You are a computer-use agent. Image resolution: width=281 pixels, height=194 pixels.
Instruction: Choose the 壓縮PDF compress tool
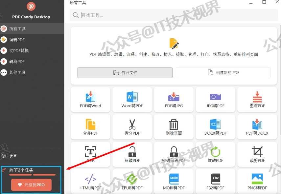pyautogui.click(x=257, y=100)
